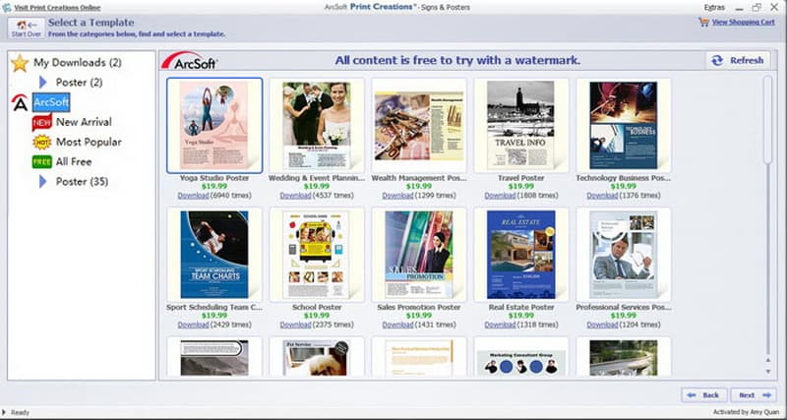
Task: Download the Professional Services poster
Action: 602,326
